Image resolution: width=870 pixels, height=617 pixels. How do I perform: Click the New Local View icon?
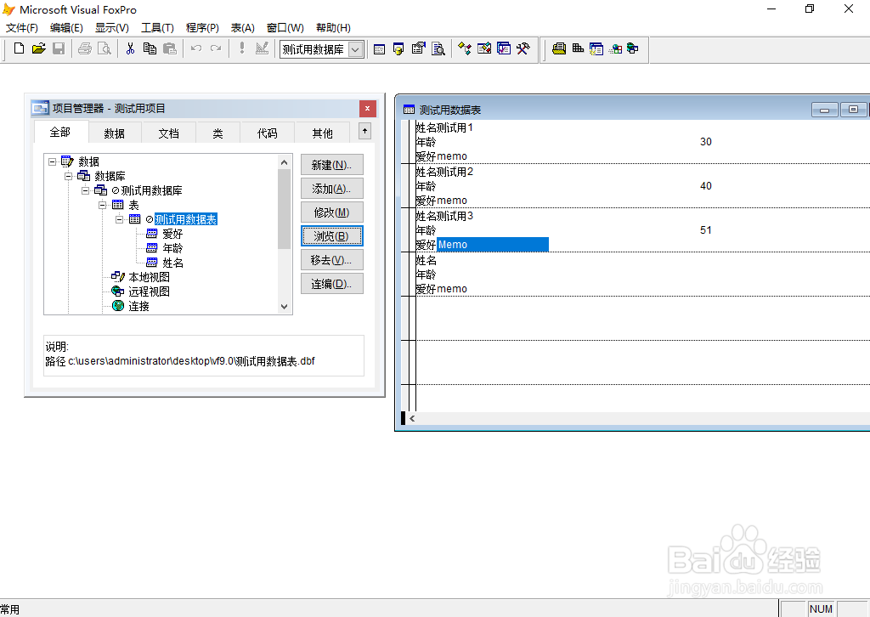tap(632, 48)
